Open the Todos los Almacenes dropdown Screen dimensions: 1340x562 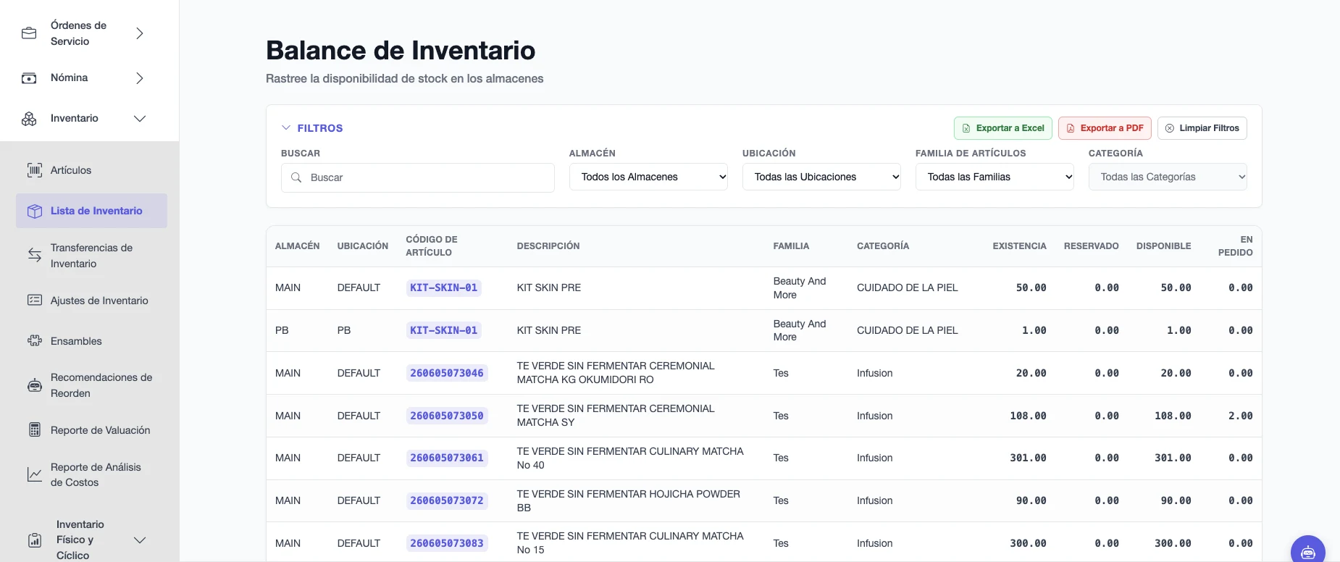pyautogui.click(x=648, y=177)
